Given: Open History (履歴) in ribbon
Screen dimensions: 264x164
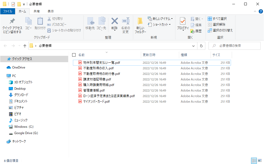Looking at the screenshot, I should [196, 31].
